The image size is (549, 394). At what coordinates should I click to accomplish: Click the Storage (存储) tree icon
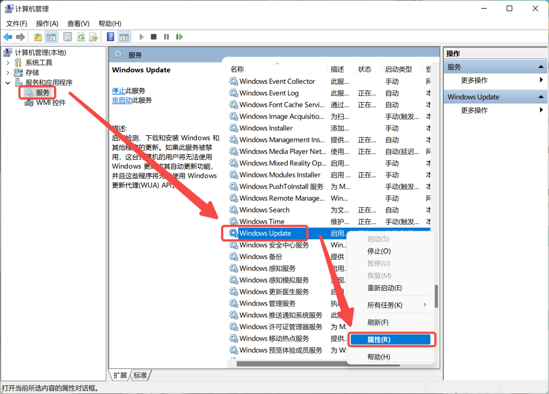[x=18, y=73]
